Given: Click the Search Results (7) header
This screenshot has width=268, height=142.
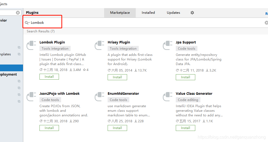Looking at the screenshot, I should pyautogui.click(x=41, y=31).
